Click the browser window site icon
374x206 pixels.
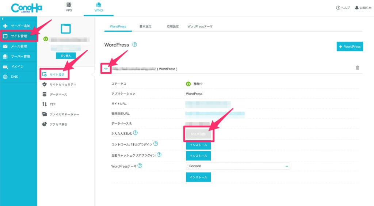tap(66, 28)
